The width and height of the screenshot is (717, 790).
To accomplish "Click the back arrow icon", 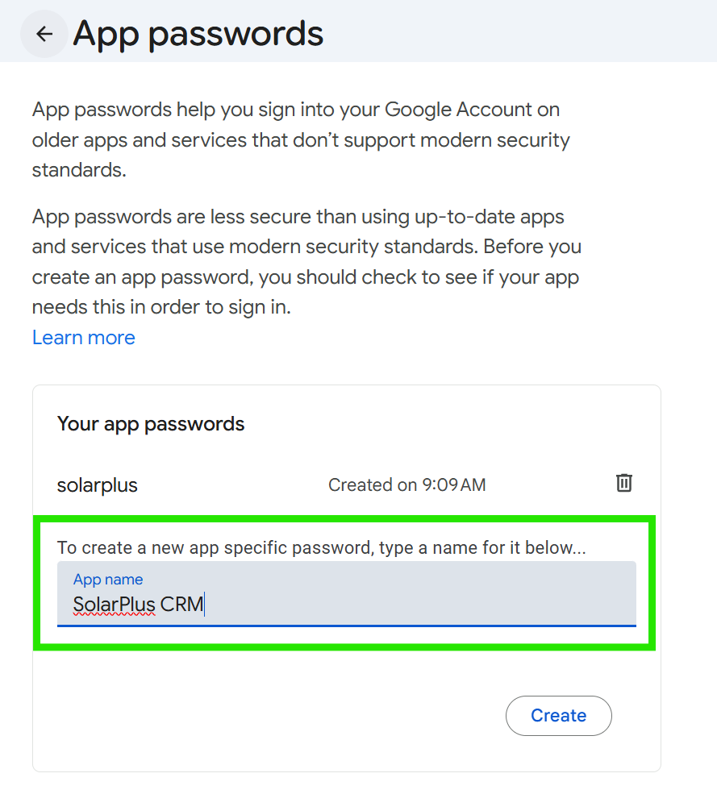I will tap(44, 34).
